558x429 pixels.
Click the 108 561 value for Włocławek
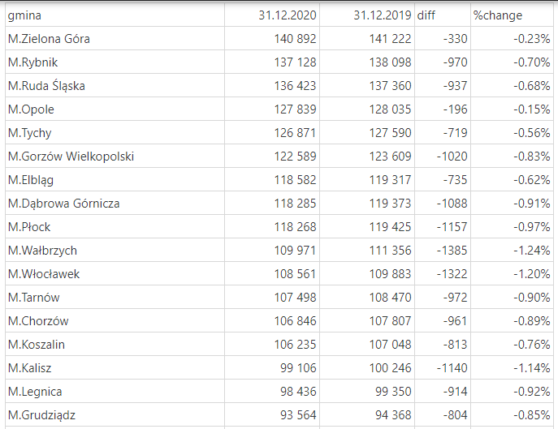295,273
